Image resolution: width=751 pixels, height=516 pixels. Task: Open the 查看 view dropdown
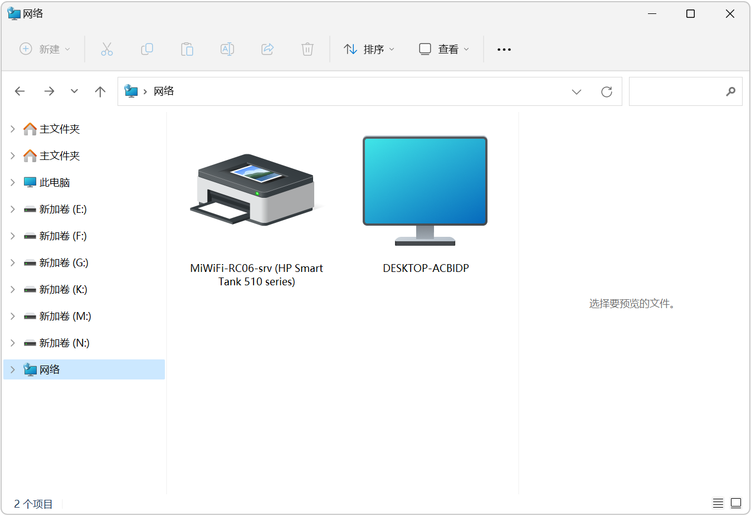pos(444,49)
